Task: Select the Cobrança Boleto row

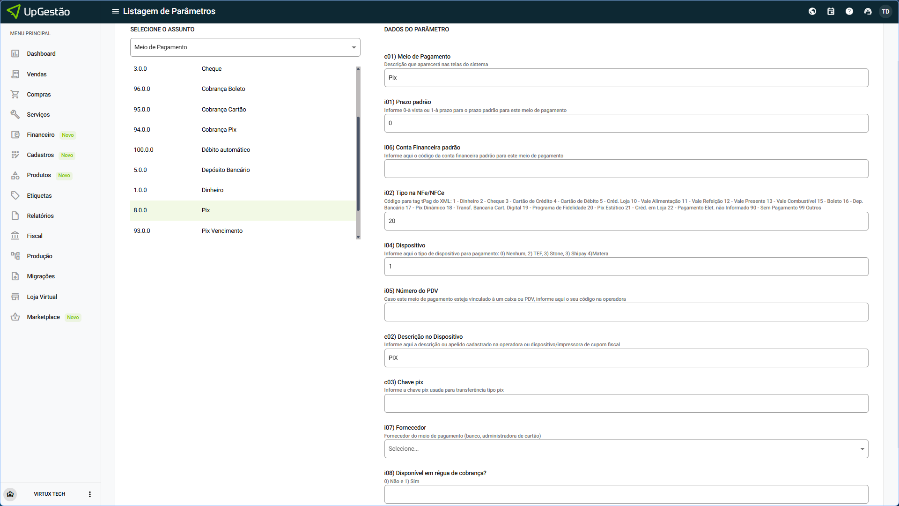Action: (223, 89)
